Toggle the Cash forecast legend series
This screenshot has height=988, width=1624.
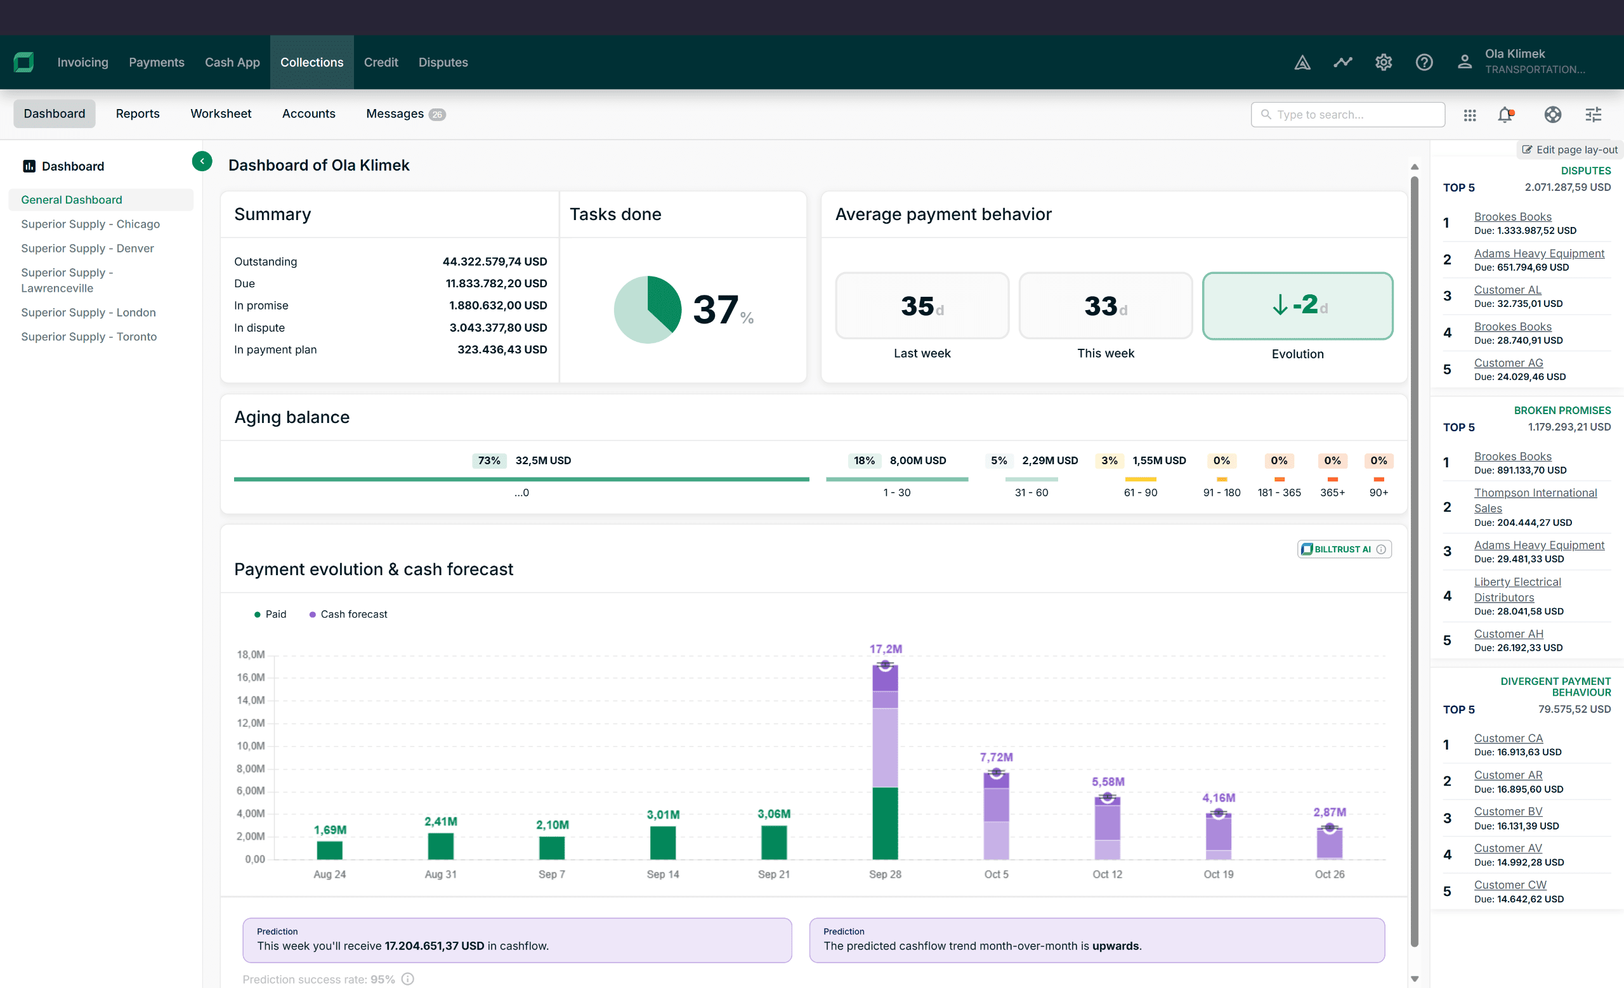point(348,614)
